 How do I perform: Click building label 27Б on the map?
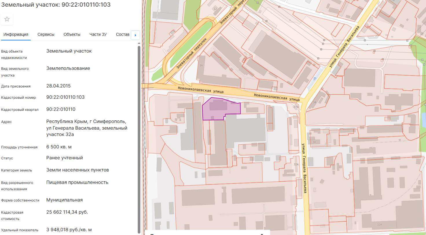click(x=296, y=107)
